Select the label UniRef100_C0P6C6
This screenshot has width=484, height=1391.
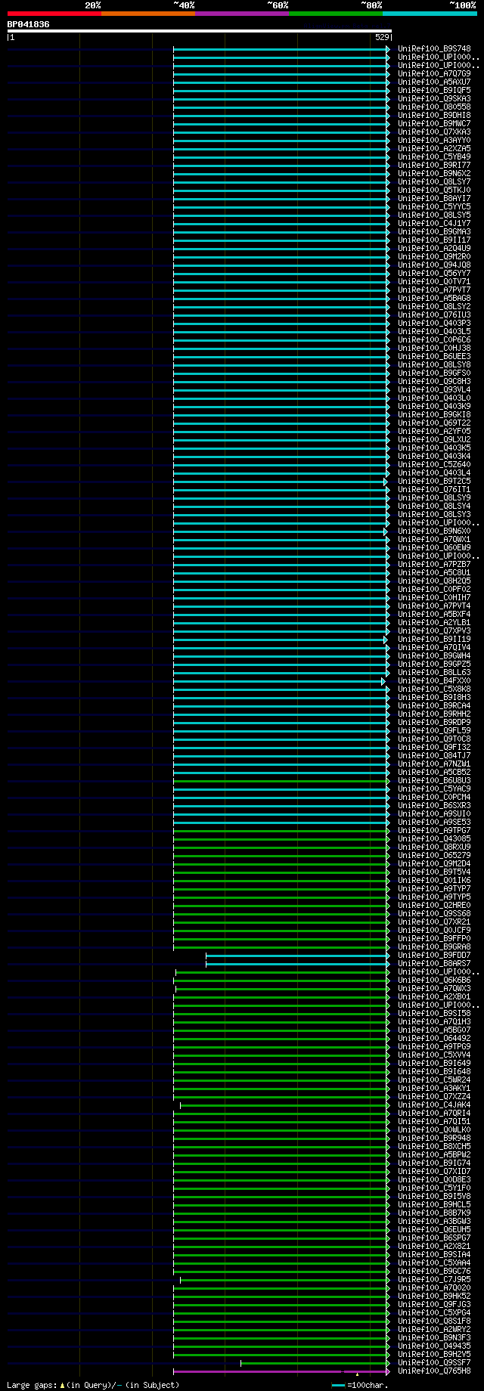coord(434,340)
